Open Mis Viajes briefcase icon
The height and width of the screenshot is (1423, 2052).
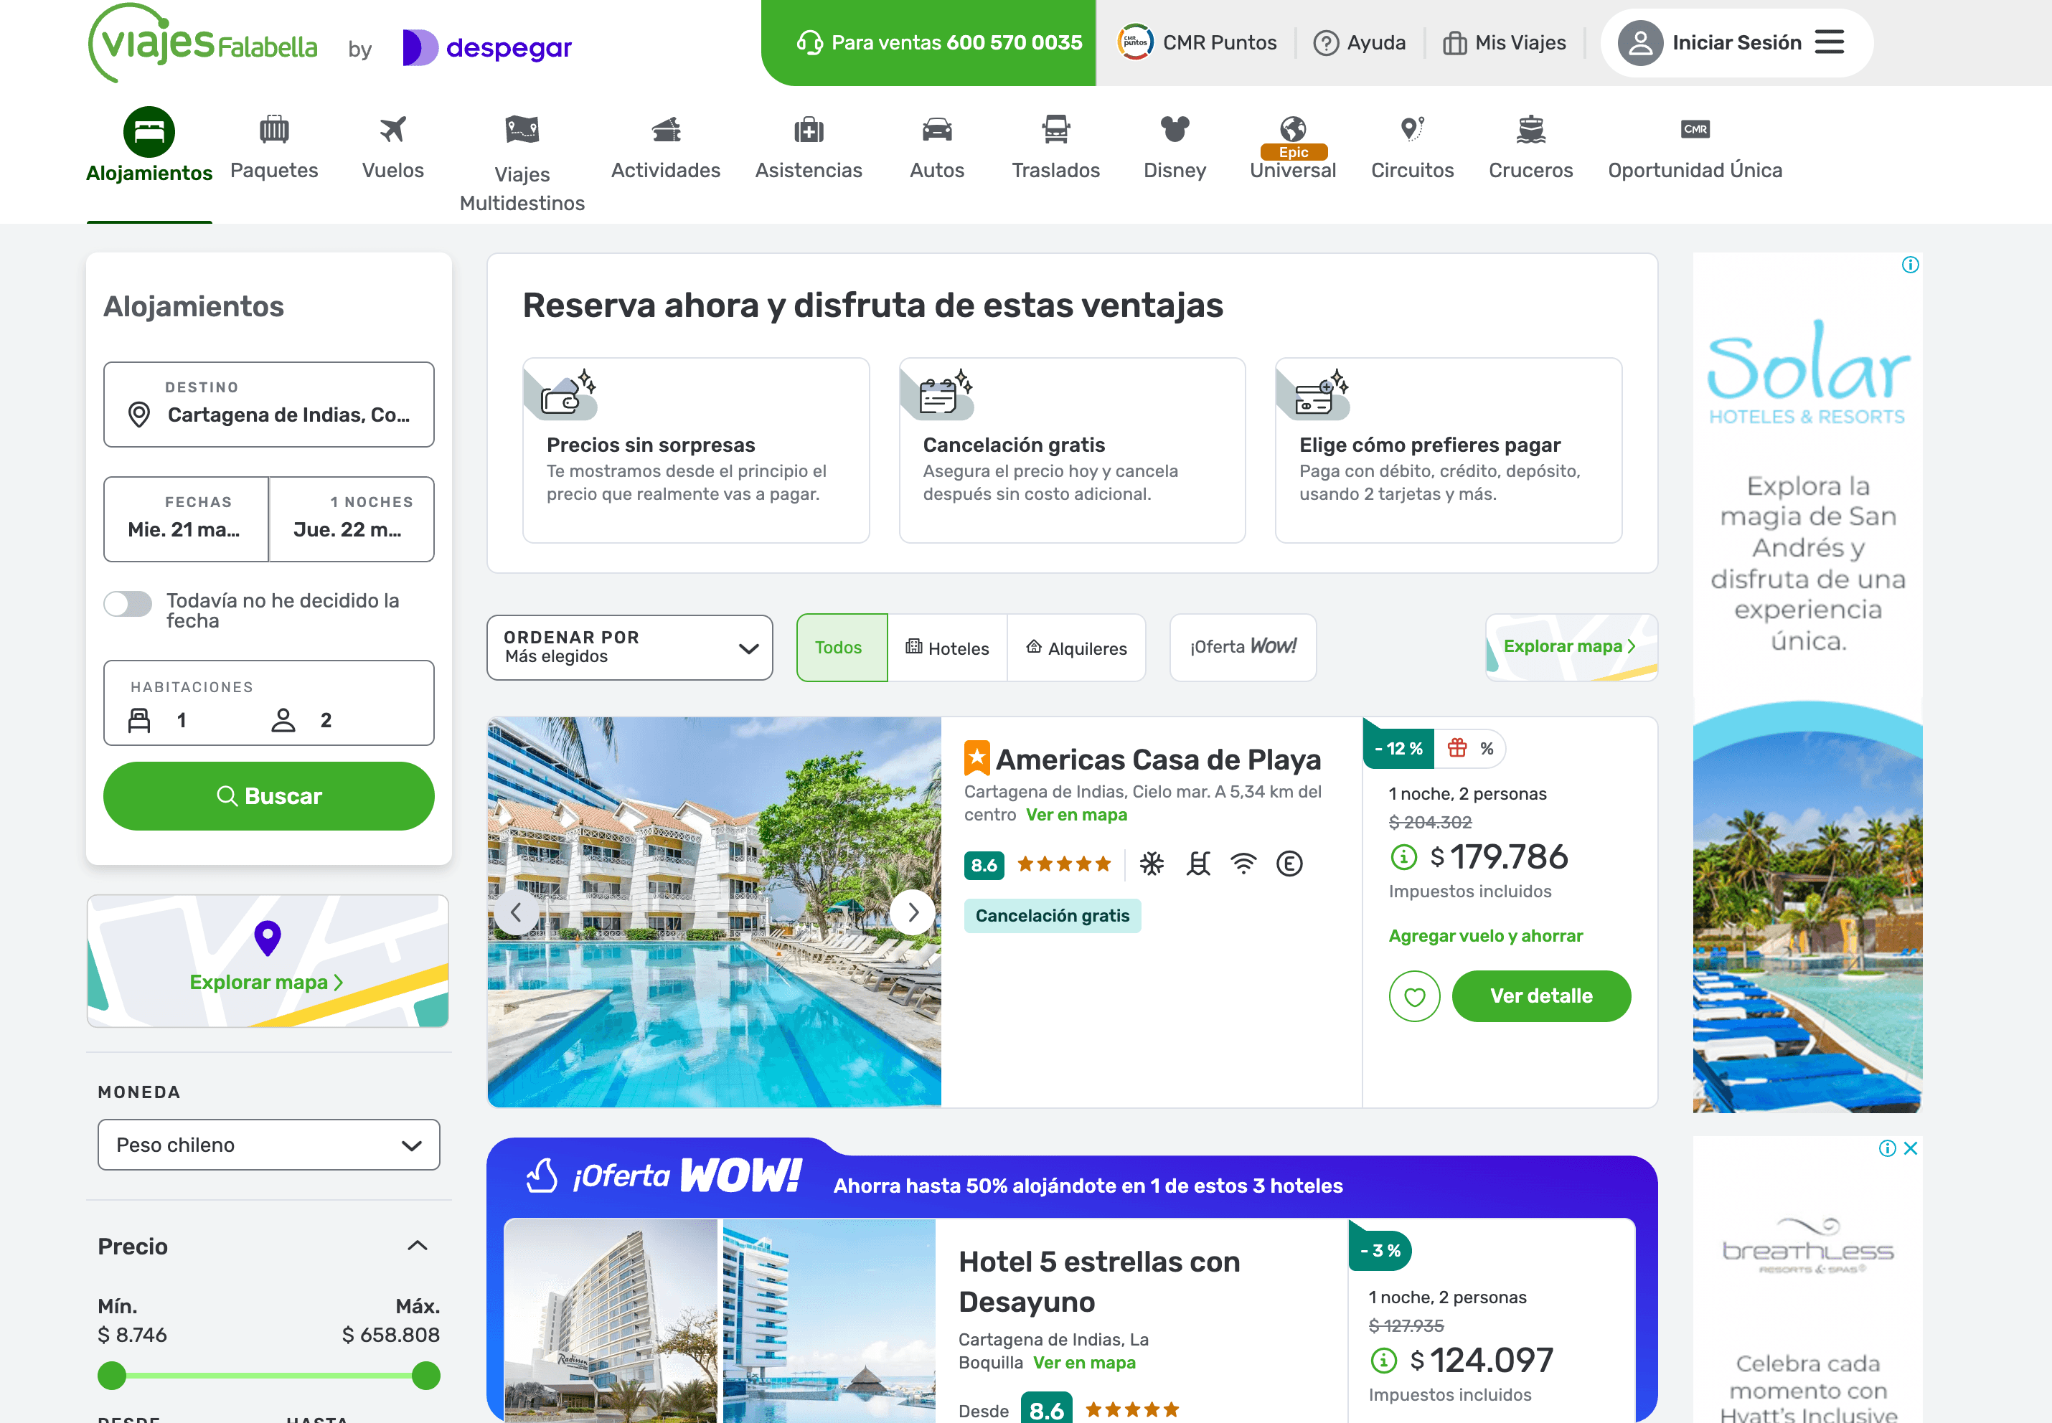pyautogui.click(x=1454, y=42)
